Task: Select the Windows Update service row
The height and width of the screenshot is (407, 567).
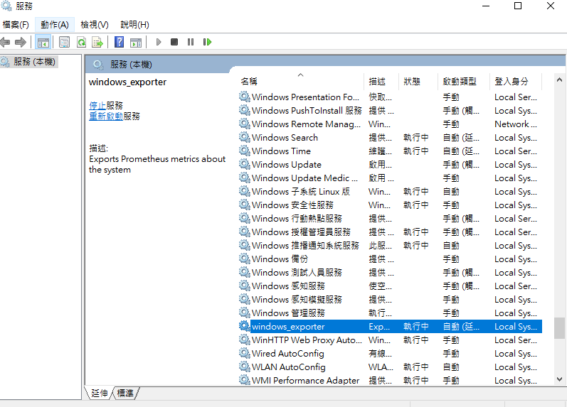Action: (286, 165)
